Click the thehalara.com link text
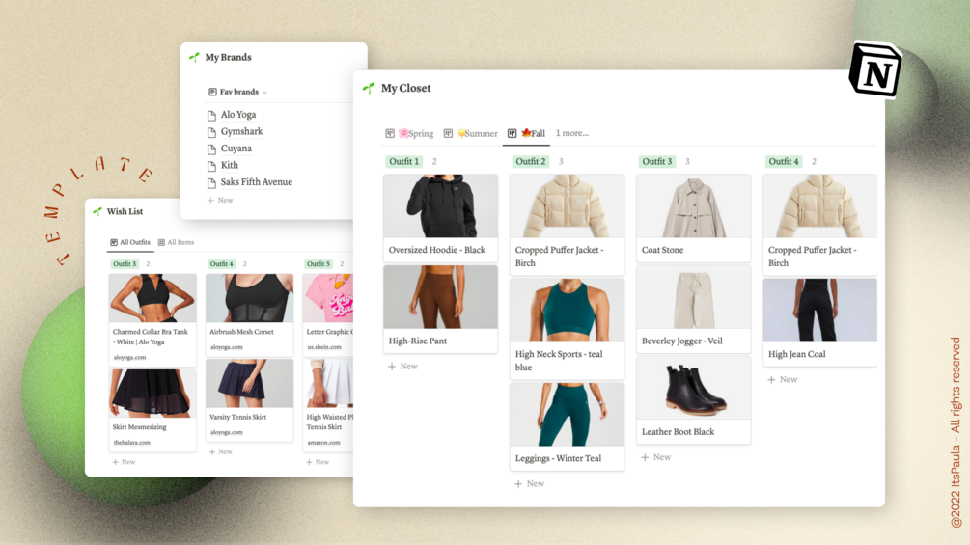970x545 pixels. 132,443
